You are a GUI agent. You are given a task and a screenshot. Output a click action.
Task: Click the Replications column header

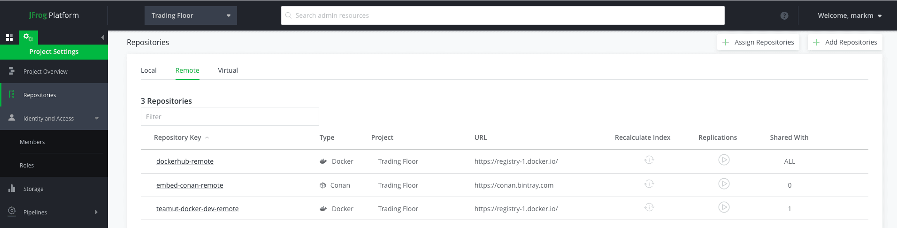(x=718, y=137)
